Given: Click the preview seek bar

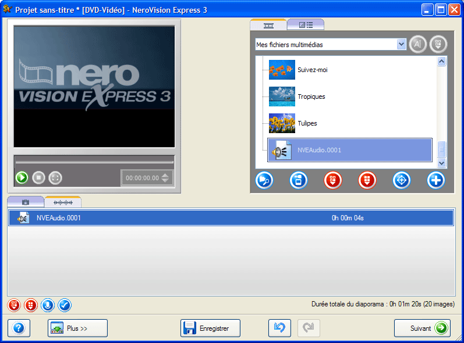Looking at the screenshot, I should coord(94,162).
